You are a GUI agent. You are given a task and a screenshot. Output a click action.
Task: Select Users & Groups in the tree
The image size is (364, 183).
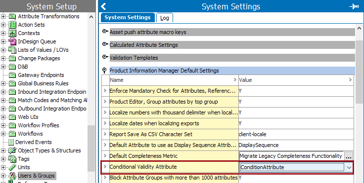click(x=37, y=176)
